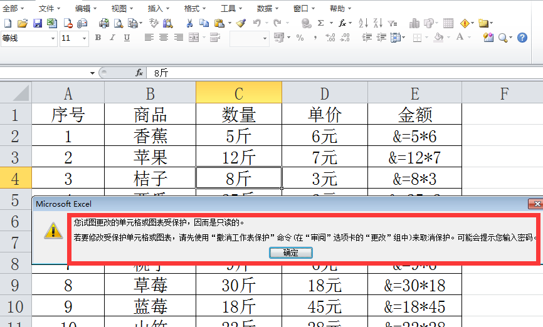Open the 插入 menu
543x327 pixels.
pos(158,8)
